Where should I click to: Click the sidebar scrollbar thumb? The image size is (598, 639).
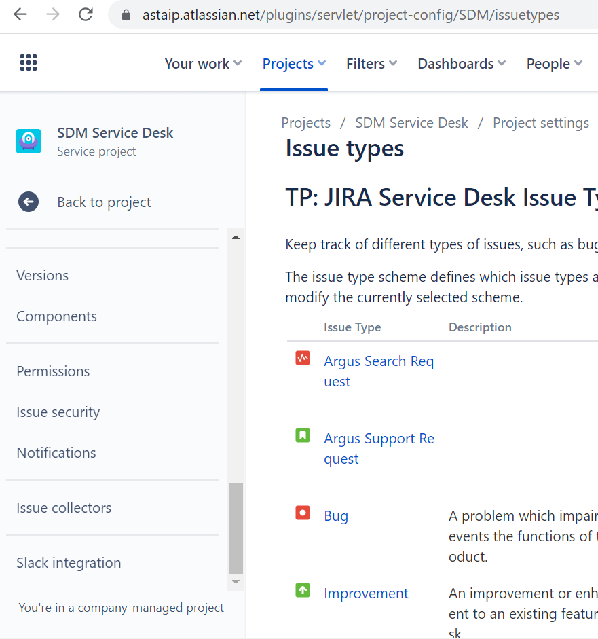[236, 528]
